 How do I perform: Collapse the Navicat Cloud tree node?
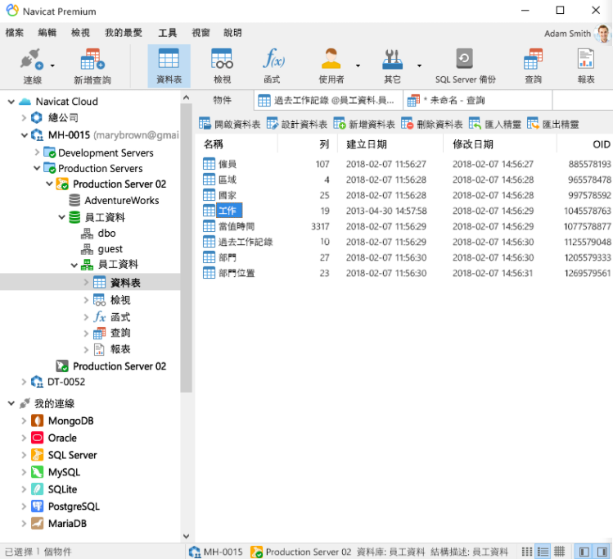tap(11, 102)
